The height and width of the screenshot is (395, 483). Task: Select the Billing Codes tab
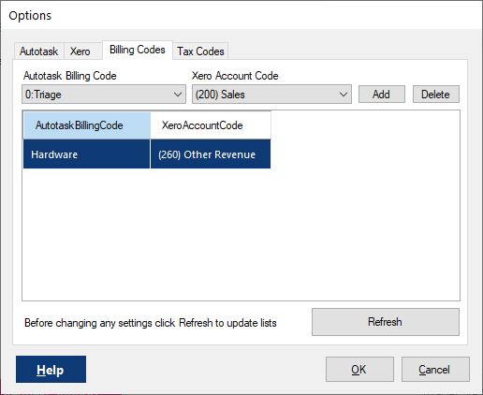[138, 50]
